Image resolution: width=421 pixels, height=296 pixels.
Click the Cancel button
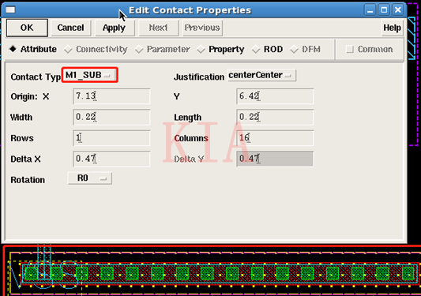pyautogui.click(x=70, y=28)
